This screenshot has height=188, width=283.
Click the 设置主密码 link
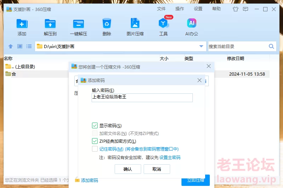tap(170, 158)
